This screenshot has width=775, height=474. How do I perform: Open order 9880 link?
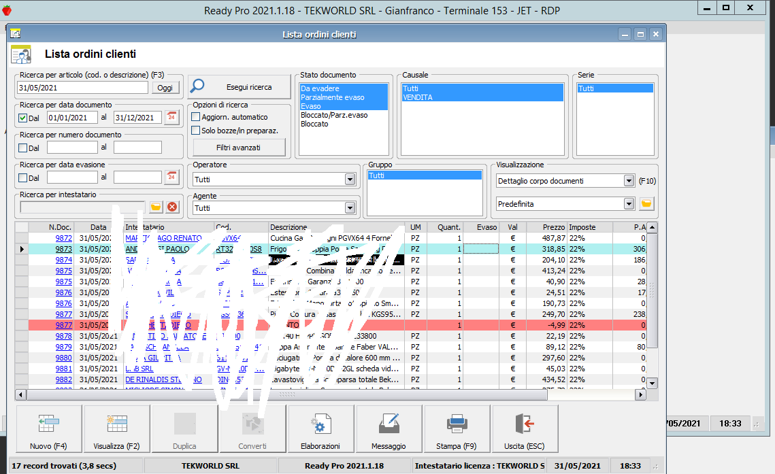tap(64, 358)
